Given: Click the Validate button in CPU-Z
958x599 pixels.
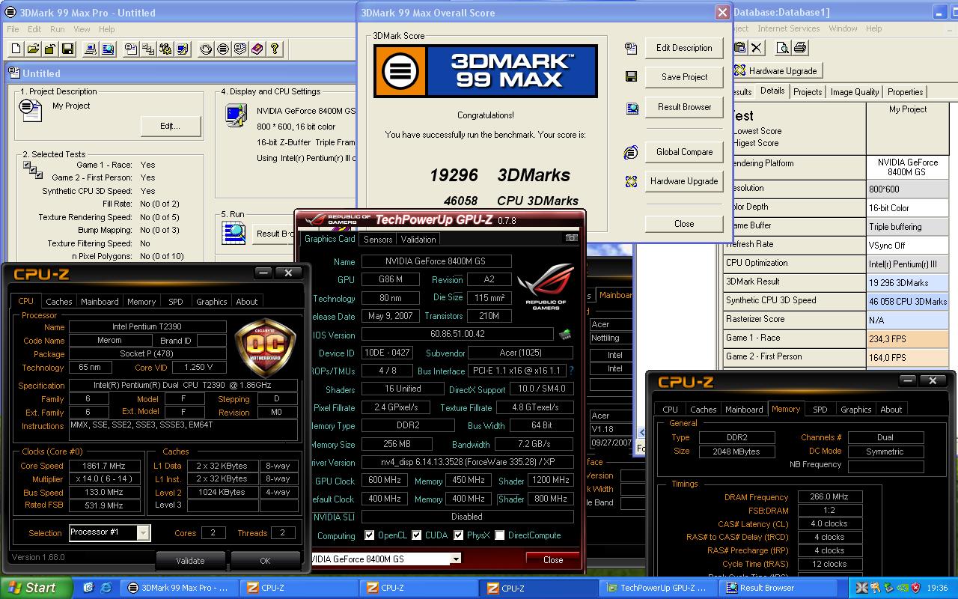Looking at the screenshot, I should pyautogui.click(x=190, y=560).
